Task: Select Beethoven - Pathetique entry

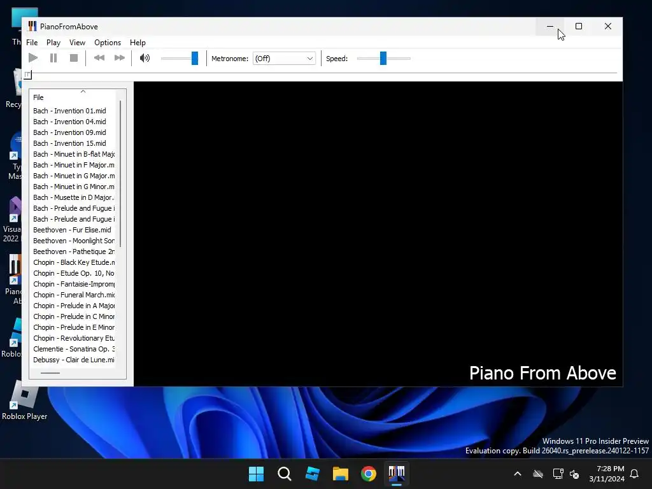Action: (73, 251)
